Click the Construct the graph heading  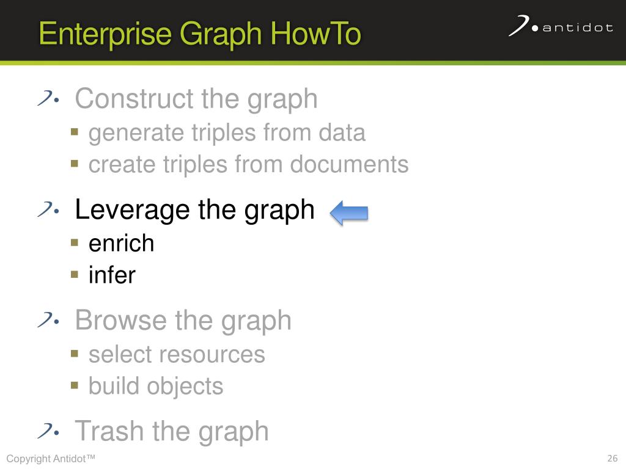(x=196, y=99)
